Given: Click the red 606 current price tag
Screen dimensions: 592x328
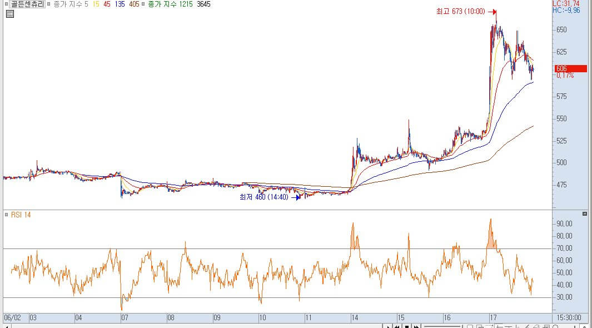Looking at the screenshot, I should point(570,68).
